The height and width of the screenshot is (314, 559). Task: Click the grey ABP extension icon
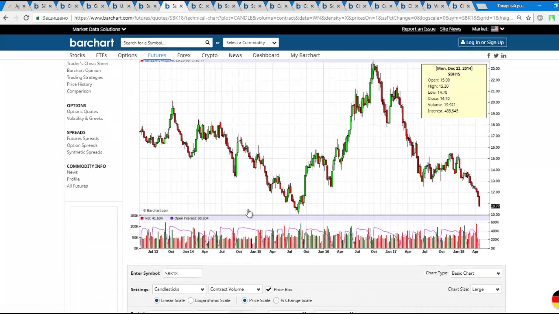(540, 18)
